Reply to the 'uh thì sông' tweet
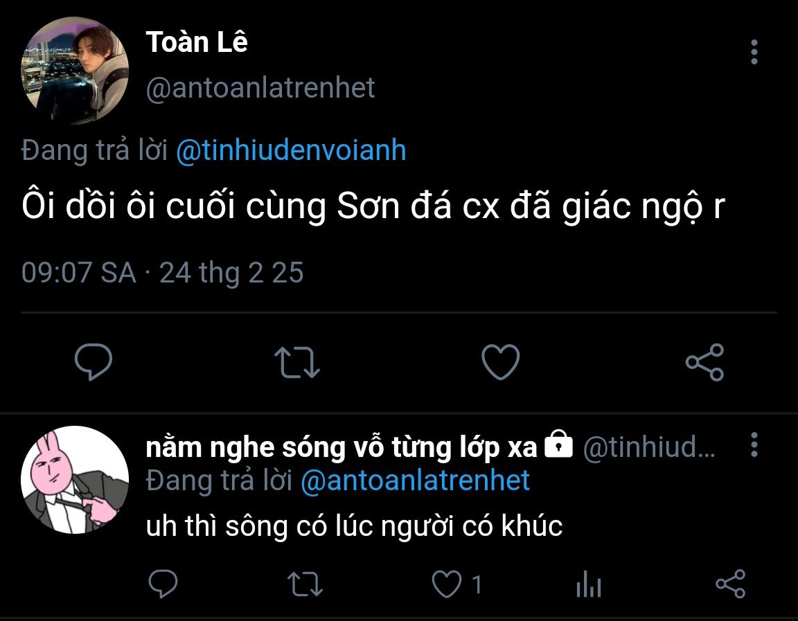The image size is (798, 621). 163,585
